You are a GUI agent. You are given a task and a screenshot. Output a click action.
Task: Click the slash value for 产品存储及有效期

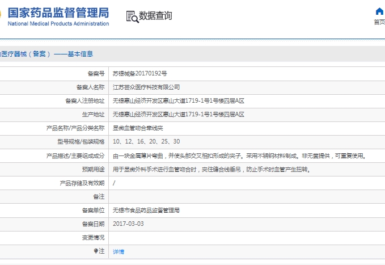(x=114, y=183)
